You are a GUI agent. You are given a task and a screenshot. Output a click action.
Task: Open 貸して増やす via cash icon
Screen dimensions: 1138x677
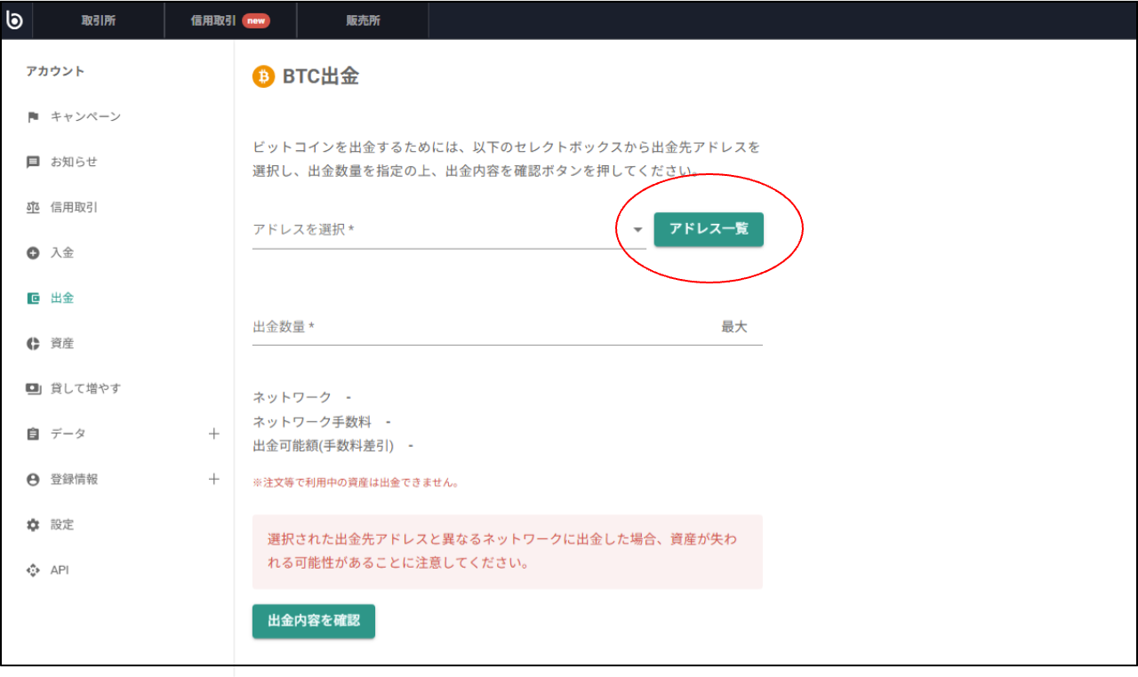click(34, 388)
